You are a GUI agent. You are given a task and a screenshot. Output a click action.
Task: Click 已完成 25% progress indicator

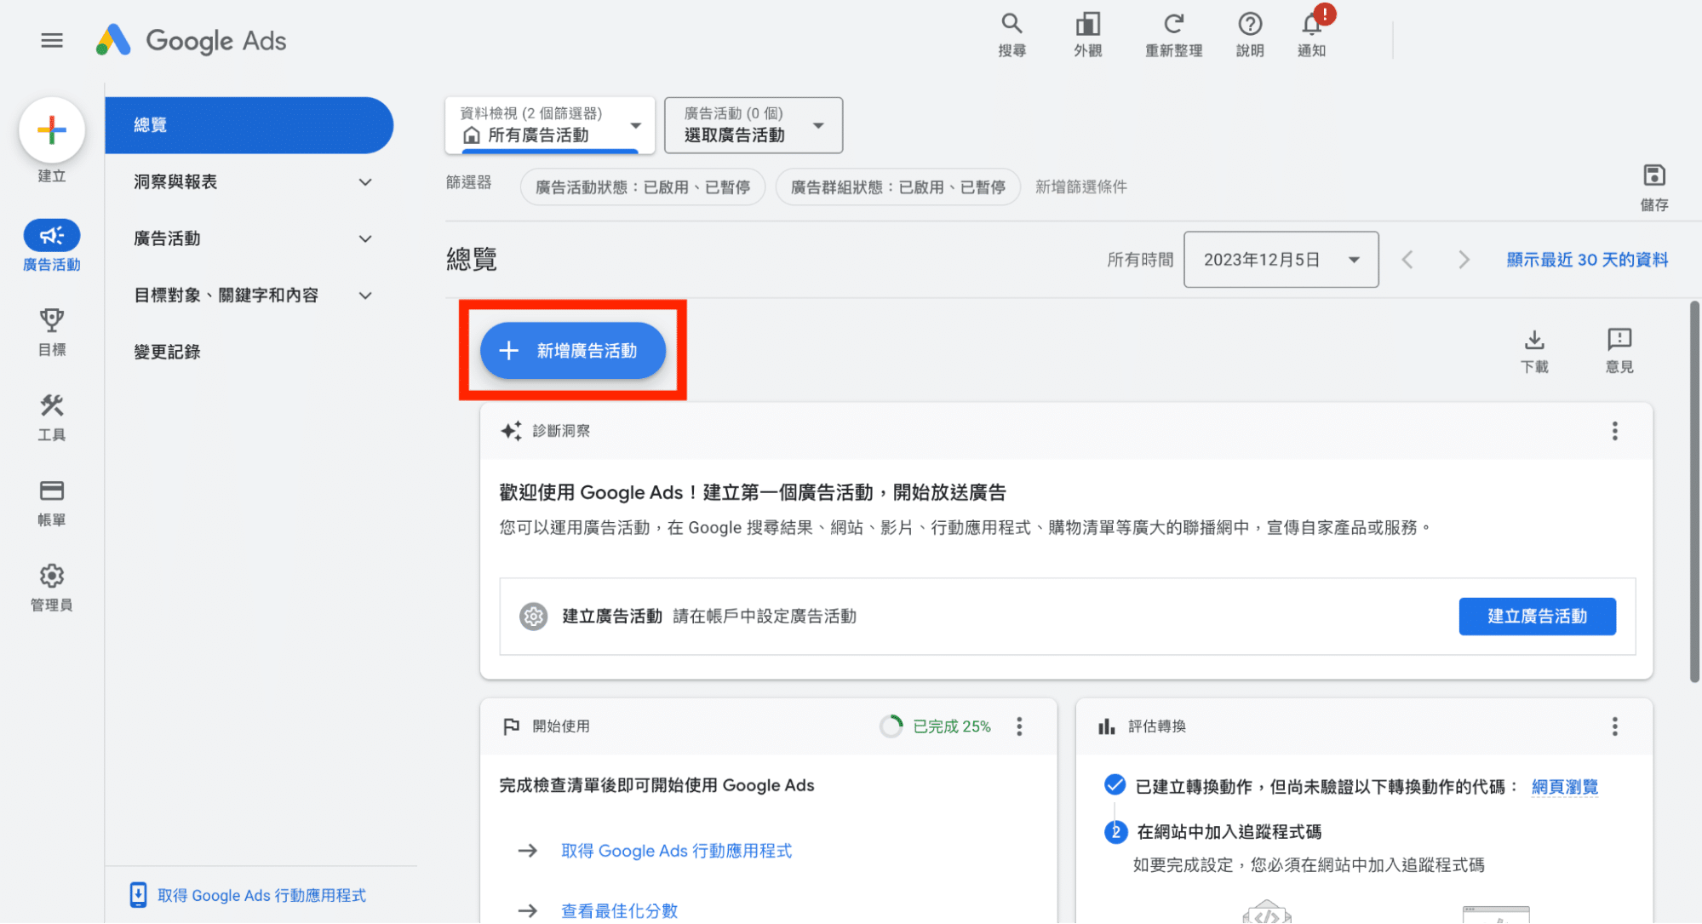[x=936, y=726]
